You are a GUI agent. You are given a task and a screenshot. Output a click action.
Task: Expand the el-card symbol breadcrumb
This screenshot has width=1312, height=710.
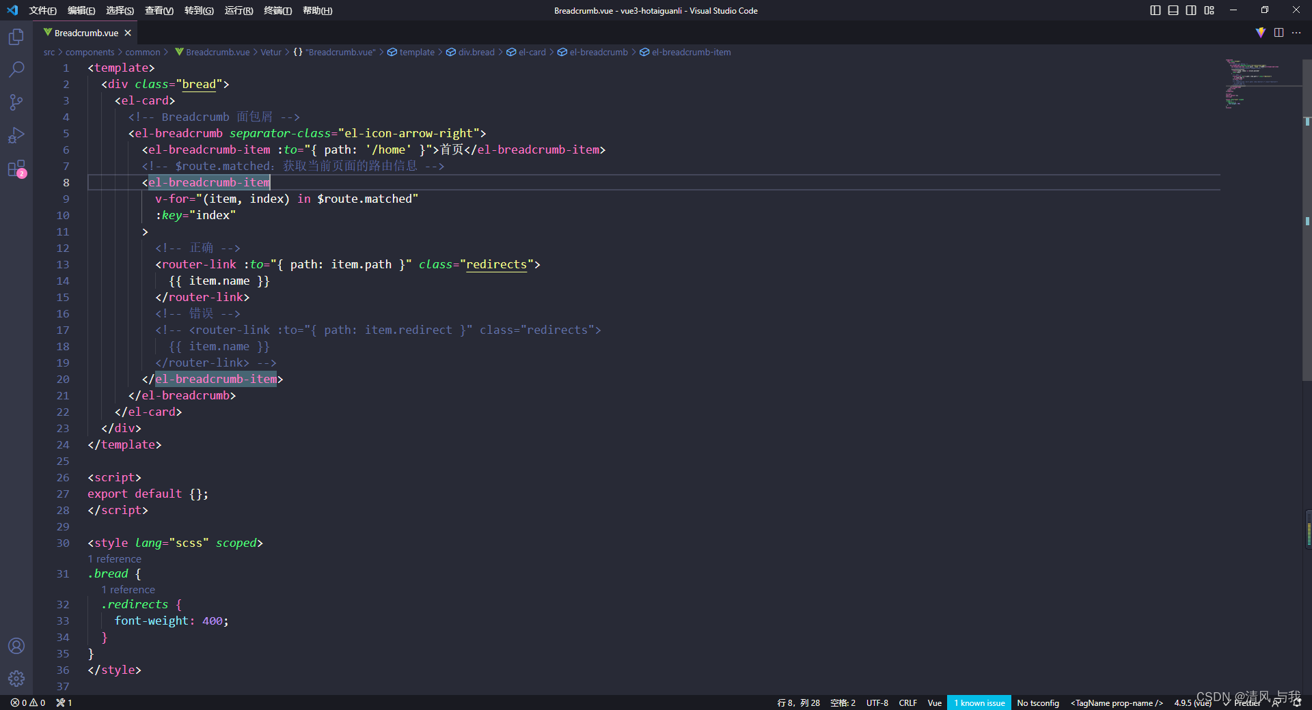coord(526,52)
